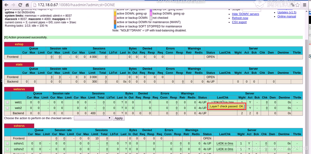Tick the web2 server checkbox
This screenshot has height=154, width=311.
pos(7,108)
